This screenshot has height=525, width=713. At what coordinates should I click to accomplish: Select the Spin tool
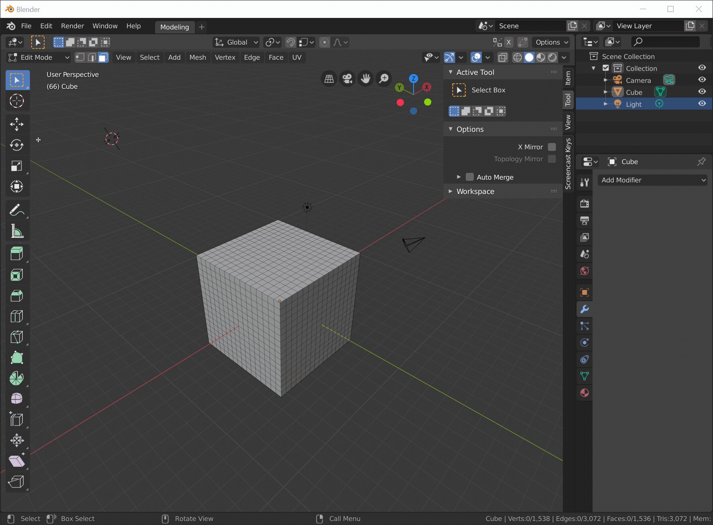(x=17, y=378)
